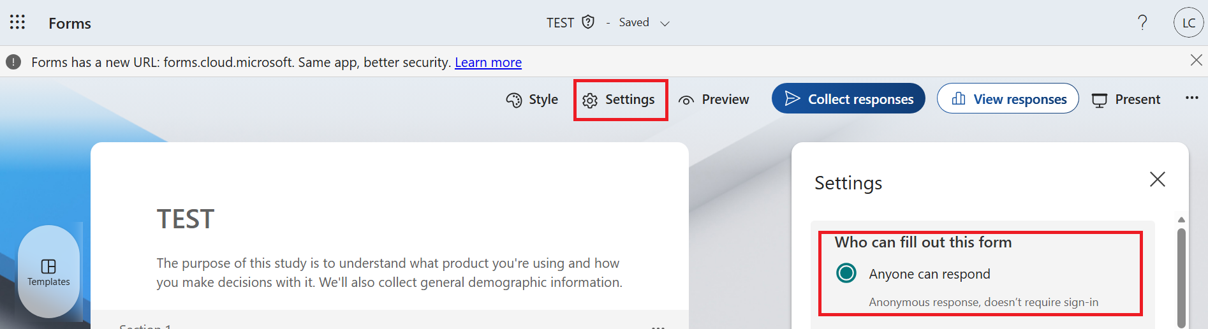Open the form Preview

click(714, 99)
